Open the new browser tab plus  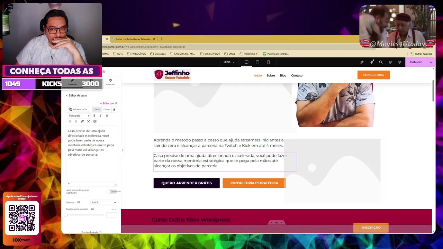(161, 39)
